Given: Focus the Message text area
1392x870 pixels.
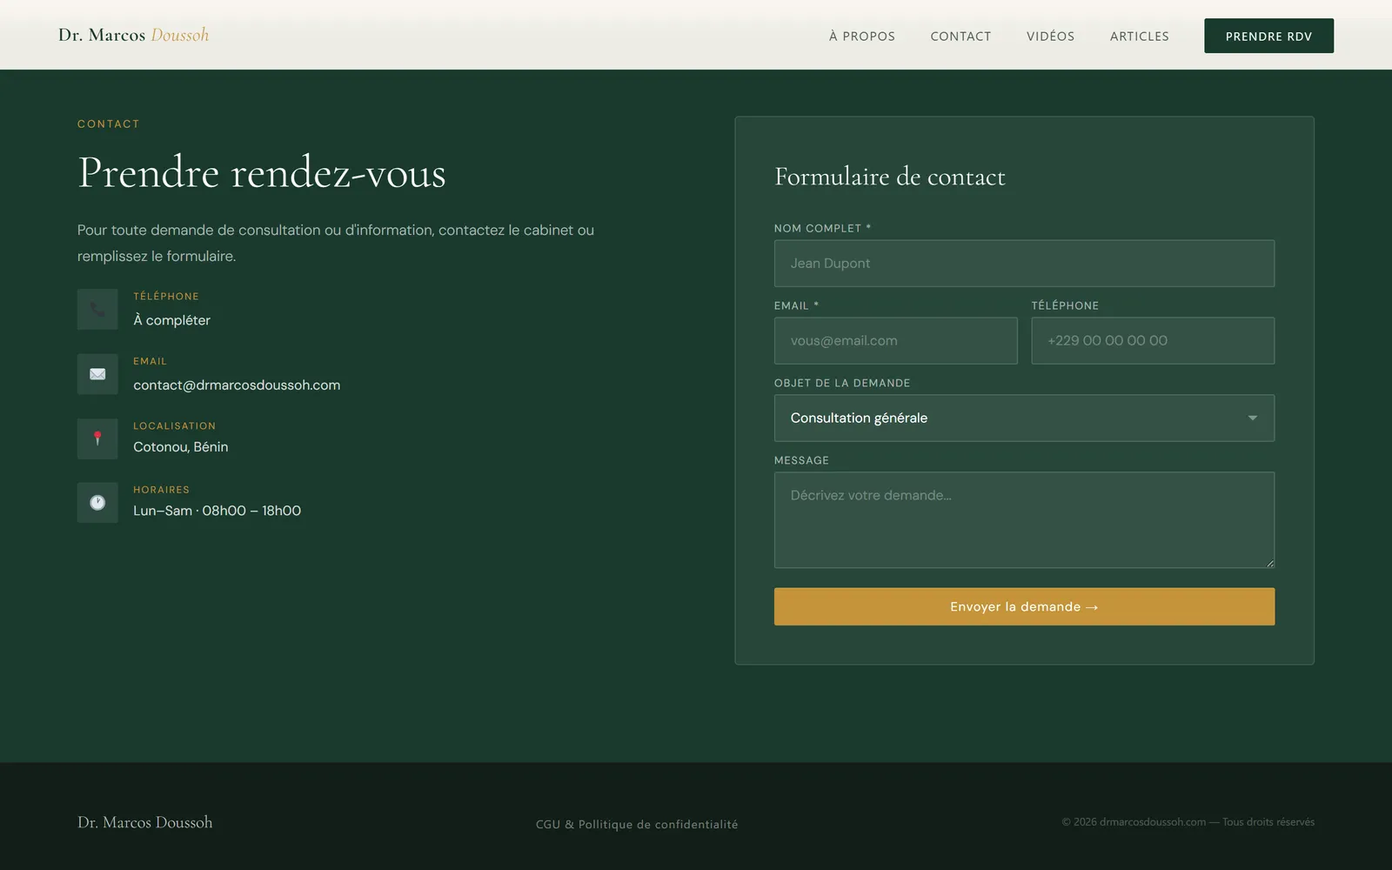Looking at the screenshot, I should click(x=1024, y=520).
